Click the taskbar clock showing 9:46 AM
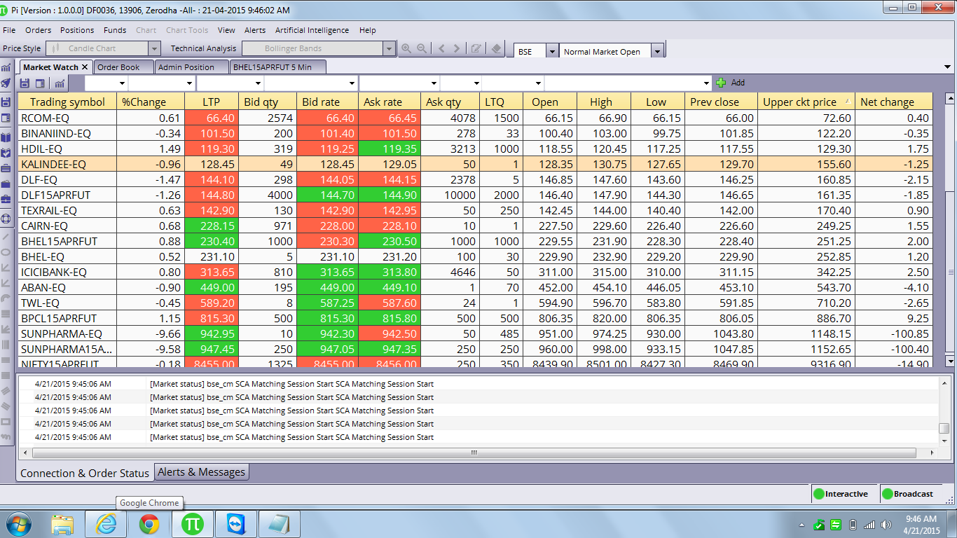The image size is (957, 538). [x=921, y=525]
